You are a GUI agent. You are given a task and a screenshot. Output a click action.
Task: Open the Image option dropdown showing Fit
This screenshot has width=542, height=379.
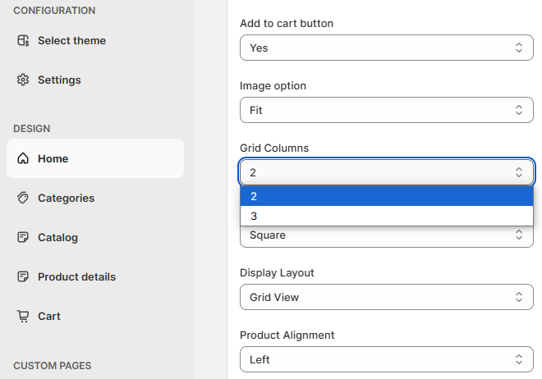point(387,110)
